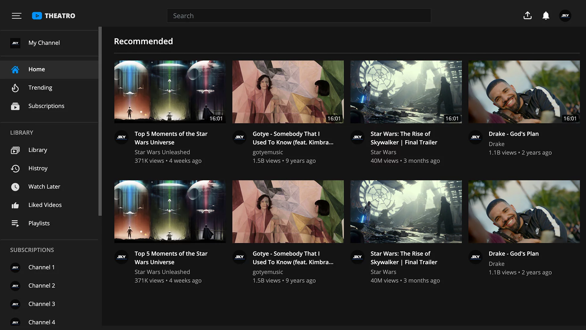586x330 pixels.
Task: Visit second-row Star Wars channel name
Action: pos(383,272)
